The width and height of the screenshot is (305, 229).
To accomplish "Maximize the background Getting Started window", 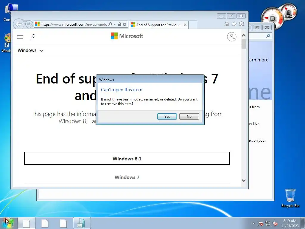I will pyautogui.click(x=257, y=28).
